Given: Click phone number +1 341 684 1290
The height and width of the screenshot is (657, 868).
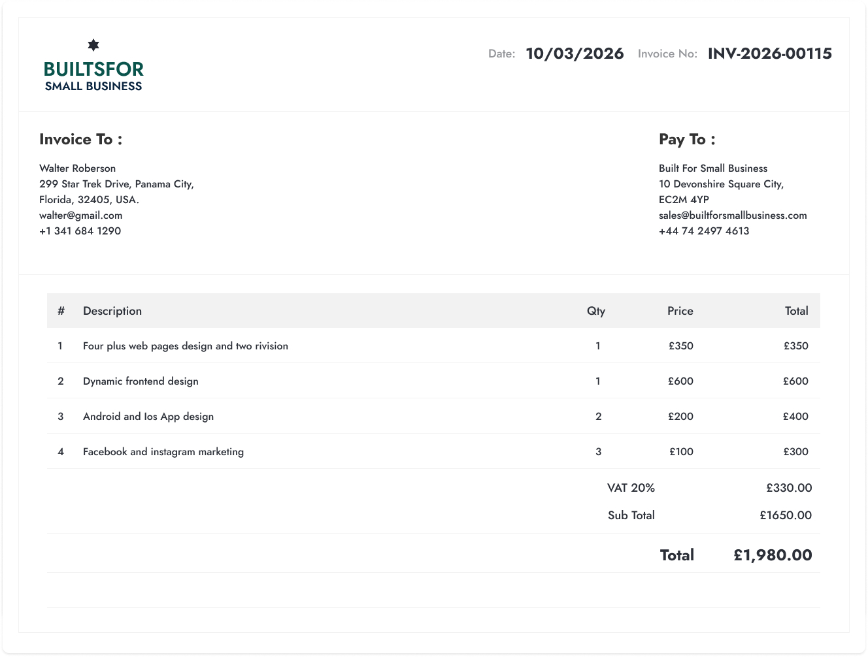Looking at the screenshot, I should tap(80, 231).
